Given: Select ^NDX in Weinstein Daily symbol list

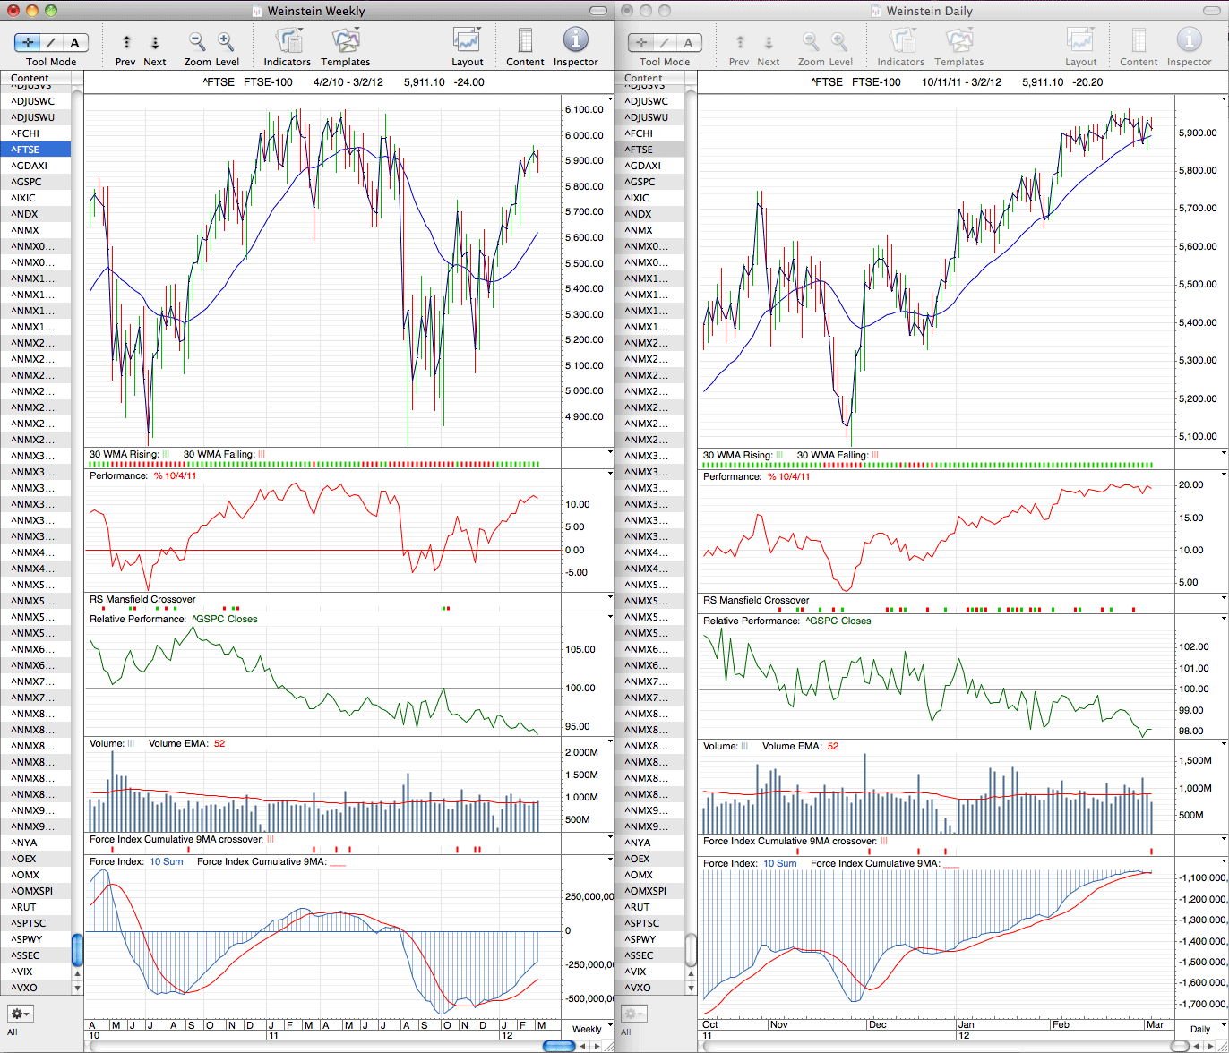Looking at the screenshot, I should (x=650, y=214).
